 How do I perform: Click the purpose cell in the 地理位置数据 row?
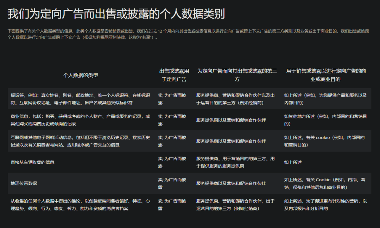[325, 183]
